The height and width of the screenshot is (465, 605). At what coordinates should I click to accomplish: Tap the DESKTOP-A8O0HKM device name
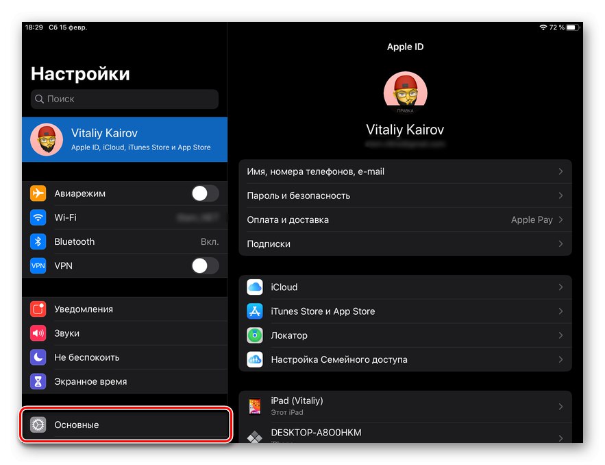pyautogui.click(x=316, y=433)
